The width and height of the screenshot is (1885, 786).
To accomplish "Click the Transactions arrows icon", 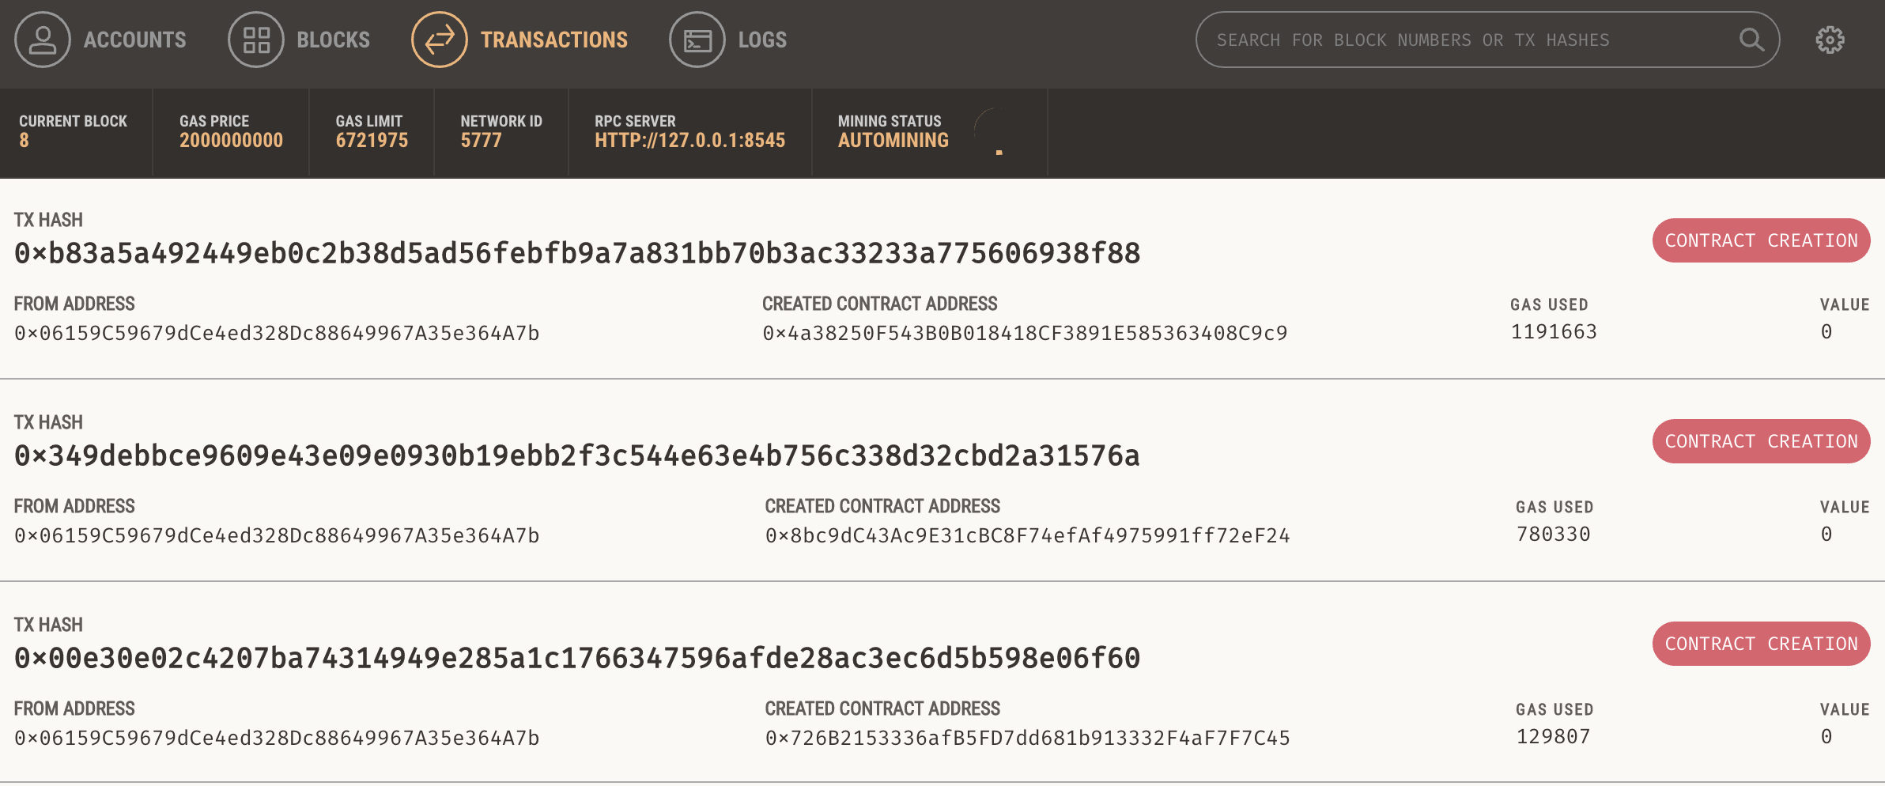I will (x=440, y=40).
